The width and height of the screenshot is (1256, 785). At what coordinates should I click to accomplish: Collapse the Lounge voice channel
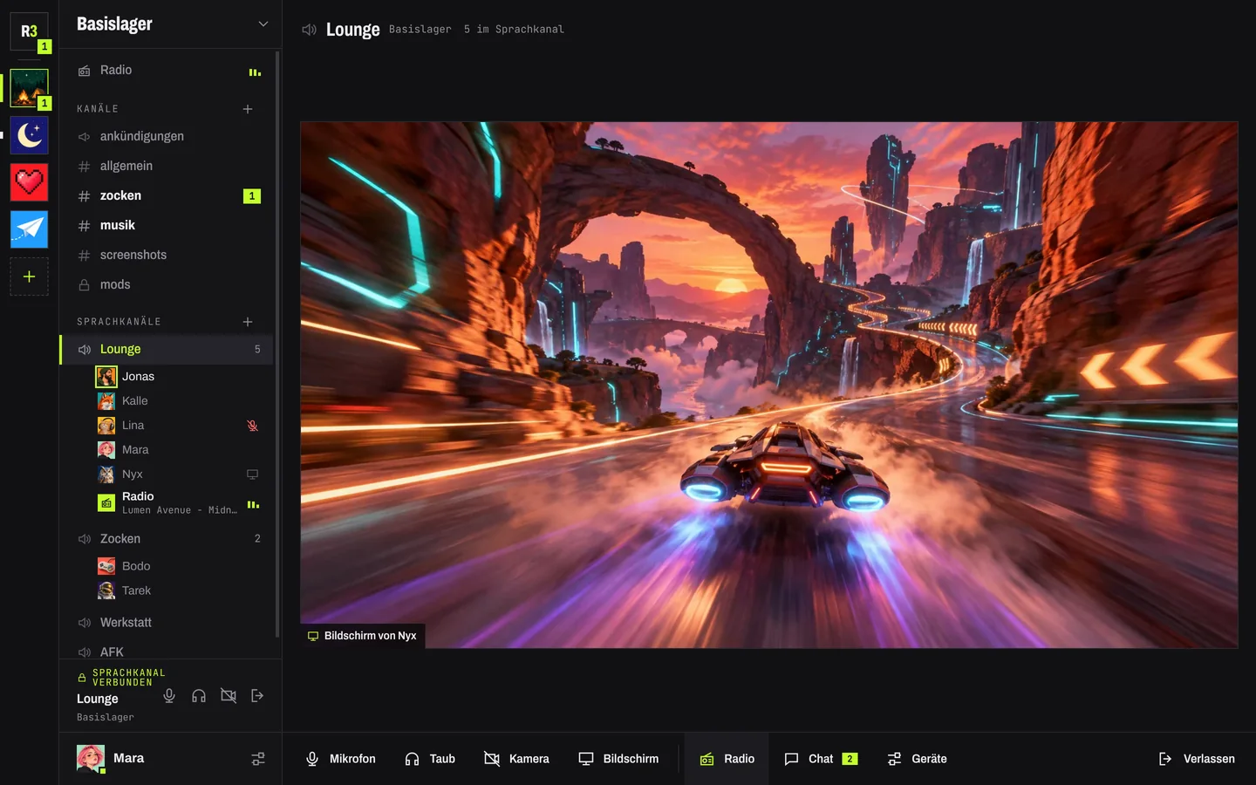pos(167,350)
